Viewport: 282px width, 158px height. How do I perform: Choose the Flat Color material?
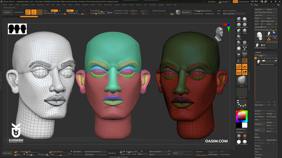239,142
